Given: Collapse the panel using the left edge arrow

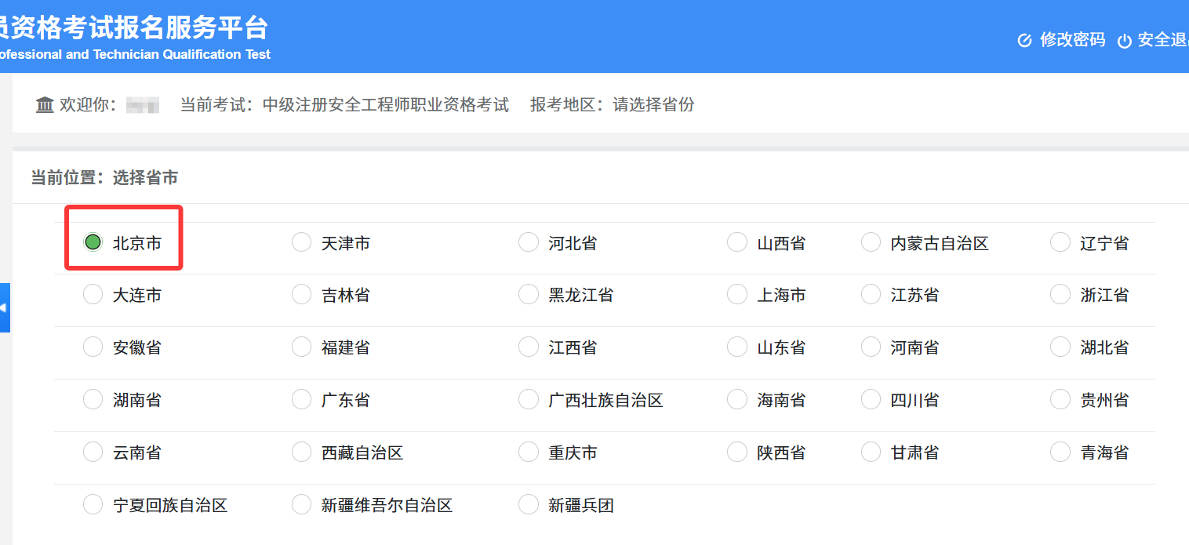Looking at the screenshot, I should coord(3,307).
